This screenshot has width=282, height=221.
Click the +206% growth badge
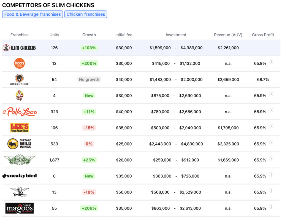click(89, 208)
